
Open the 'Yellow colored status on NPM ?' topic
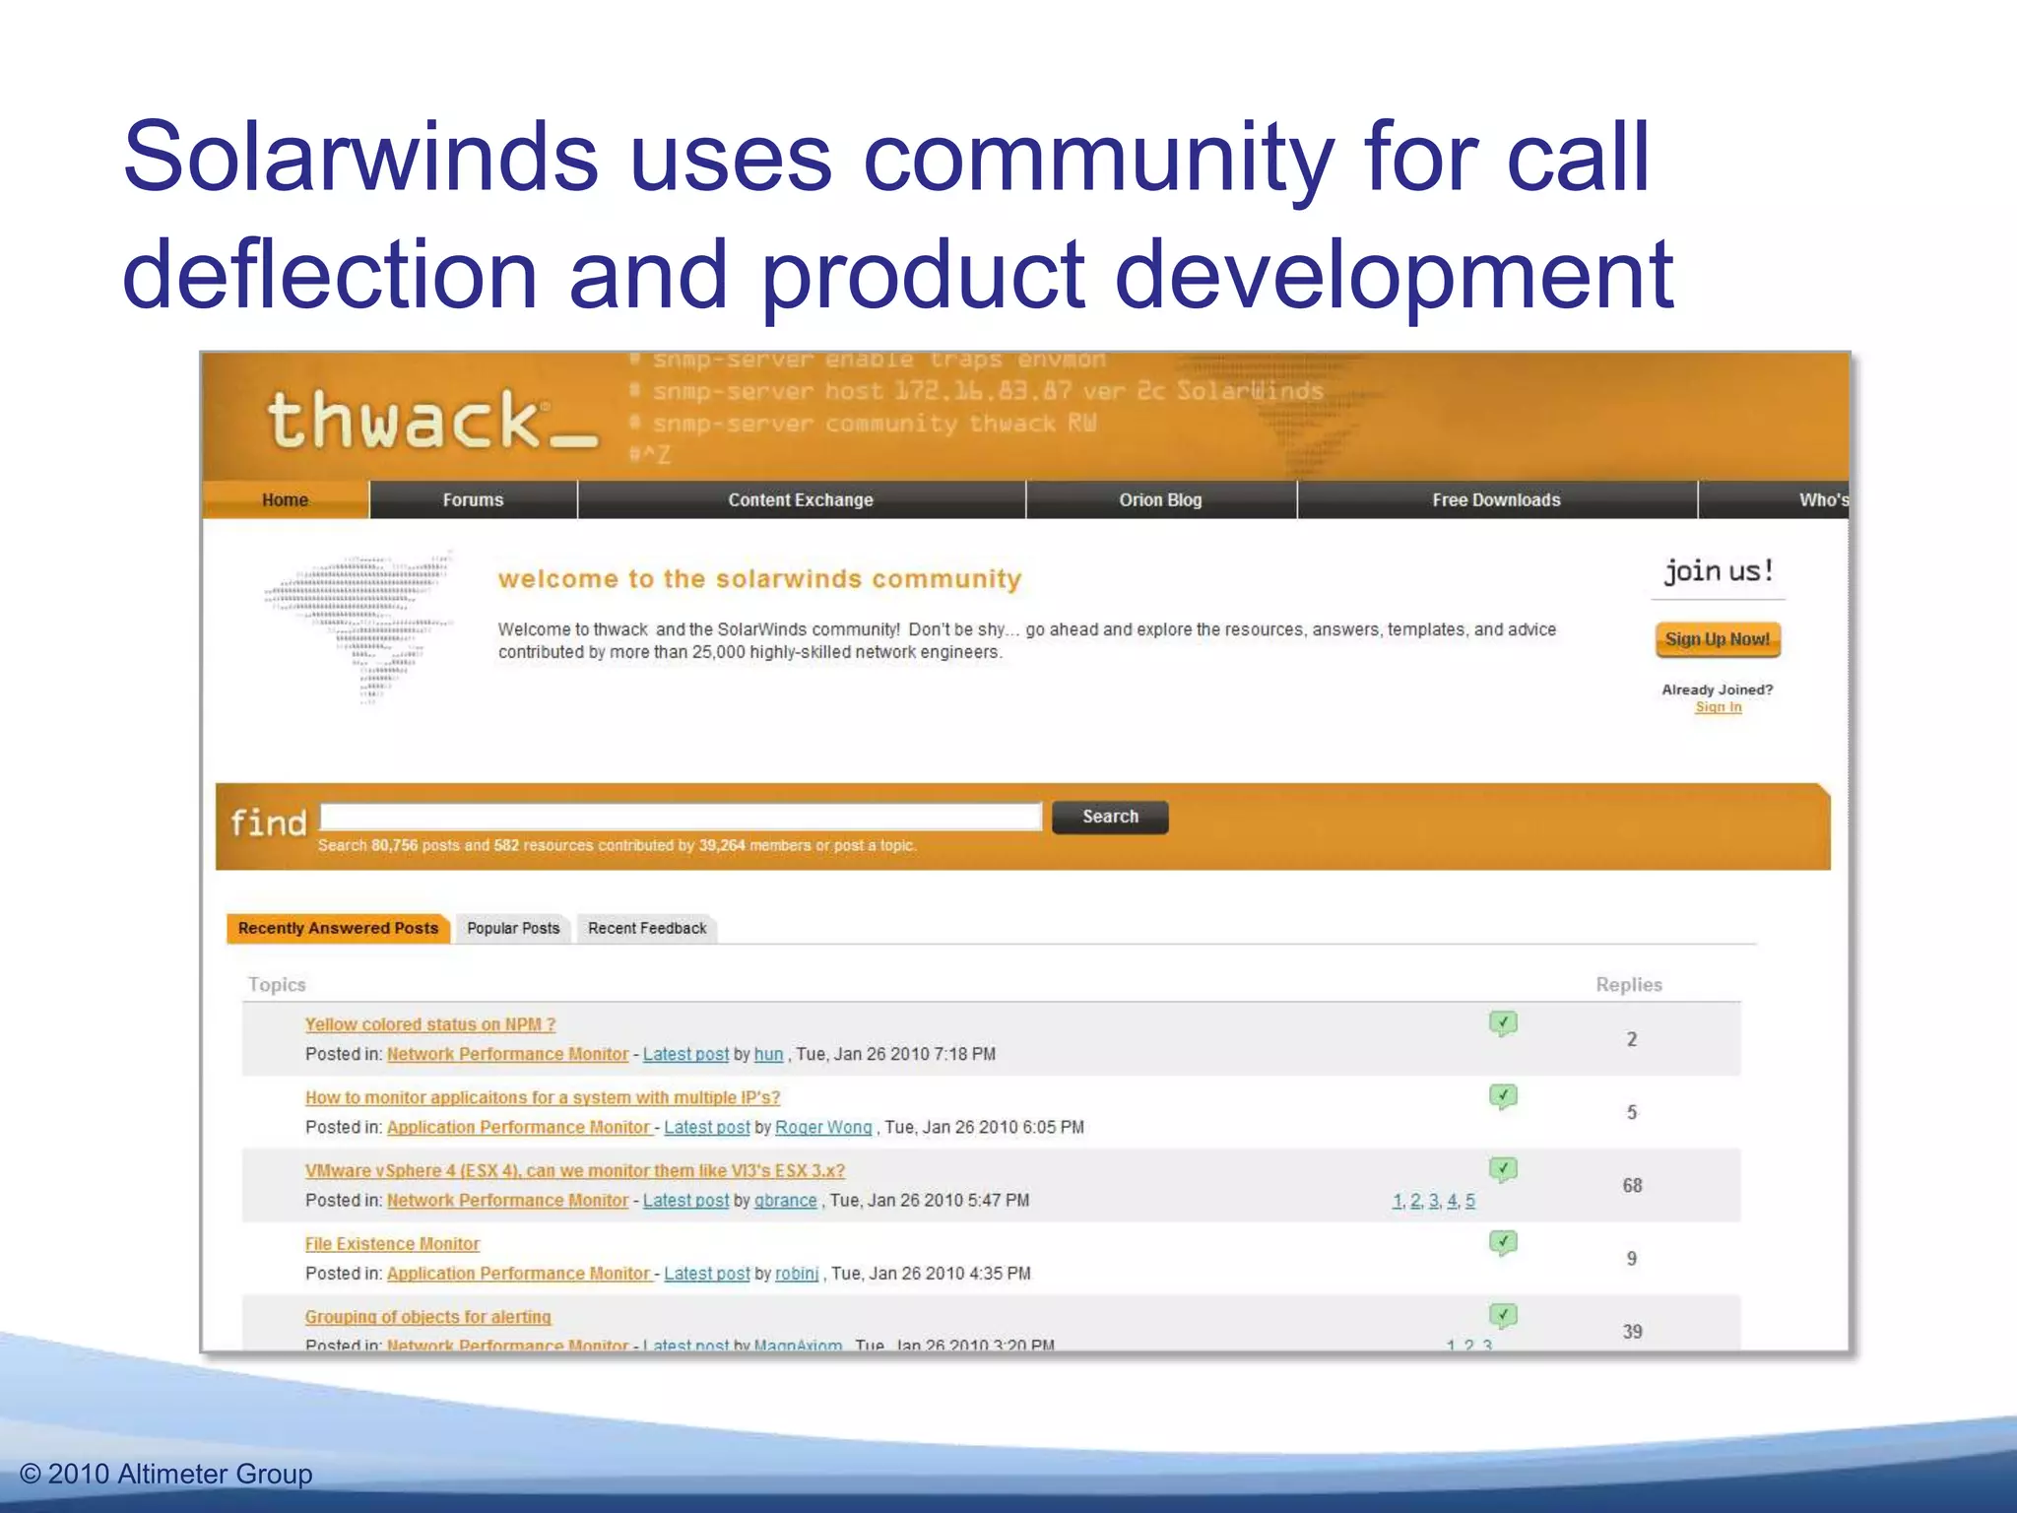coord(430,1024)
